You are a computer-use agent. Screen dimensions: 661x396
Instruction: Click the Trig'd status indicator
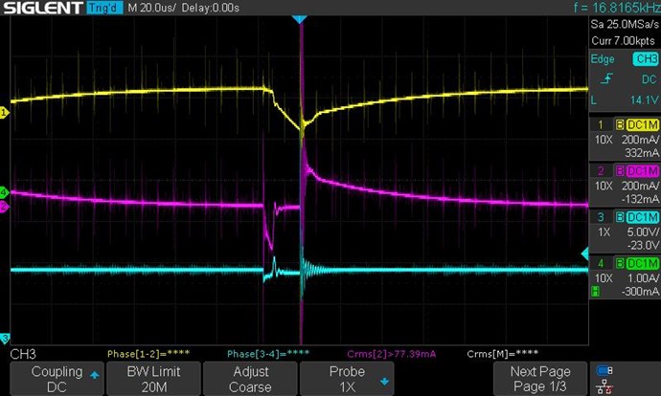tap(103, 8)
